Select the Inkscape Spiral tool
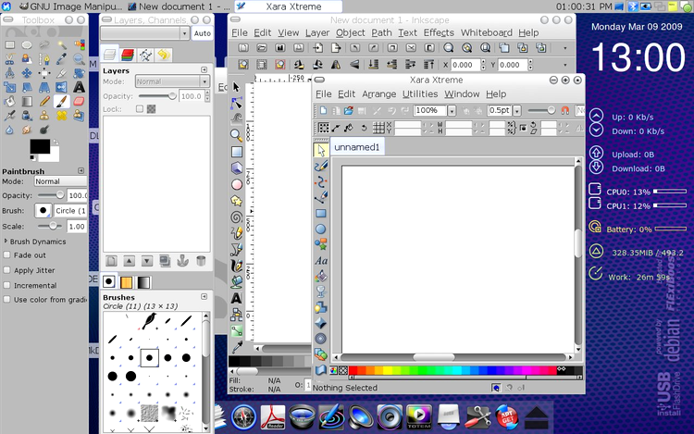This screenshot has height=434, width=694. click(236, 217)
